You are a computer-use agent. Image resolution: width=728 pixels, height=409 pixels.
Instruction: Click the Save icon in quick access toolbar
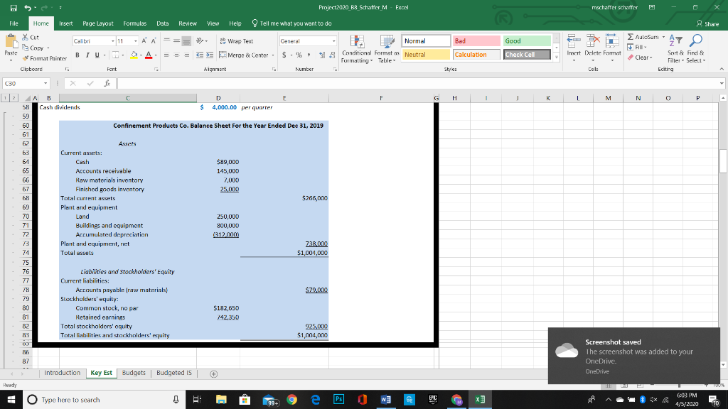pyautogui.click(x=14, y=7)
